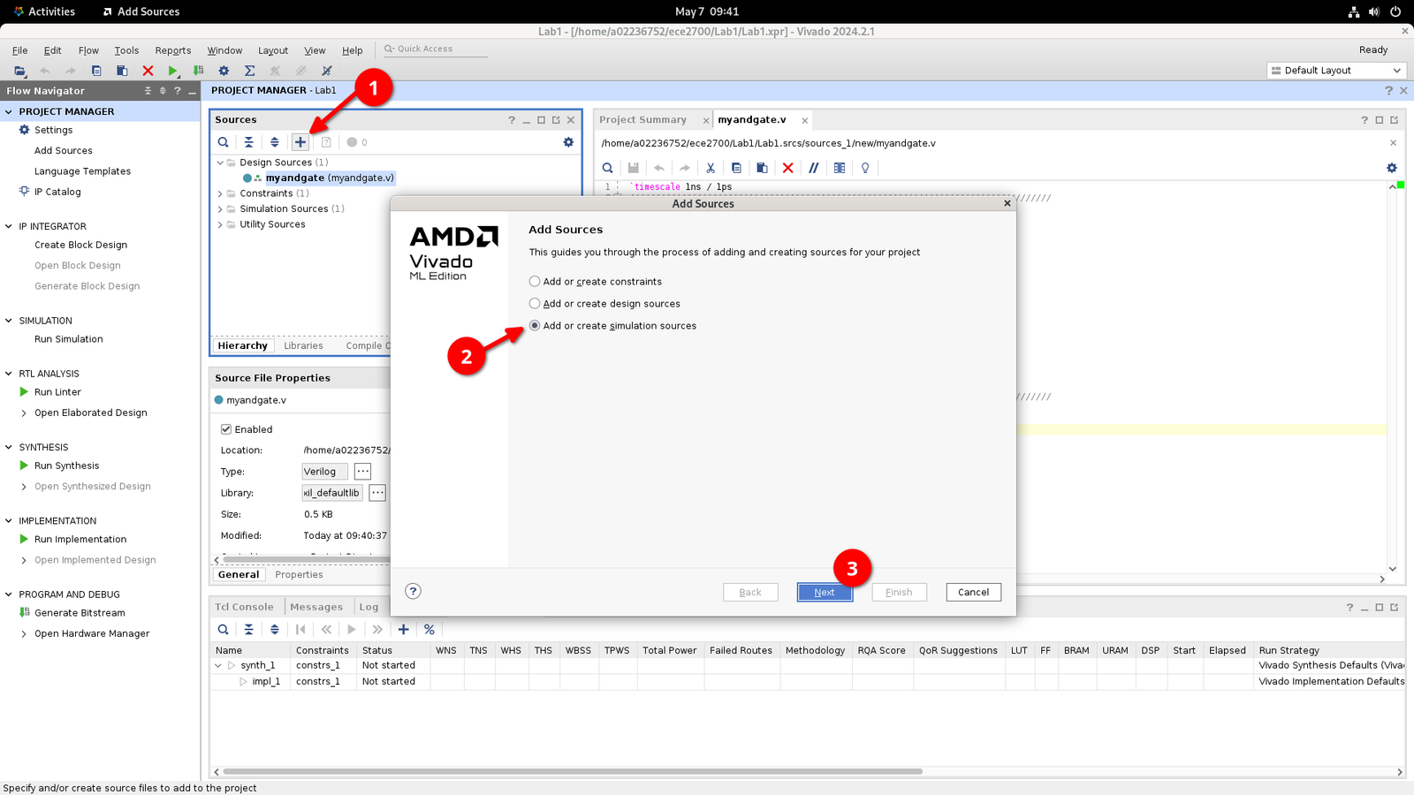
Task: Expand the Utility Sources tree node
Action: 221,224
